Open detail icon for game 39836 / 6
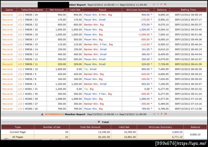208x147 pixels. 151,84
